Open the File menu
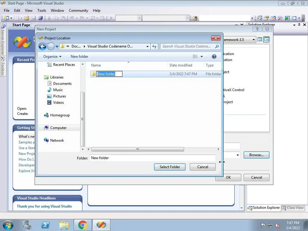 coord(7,11)
